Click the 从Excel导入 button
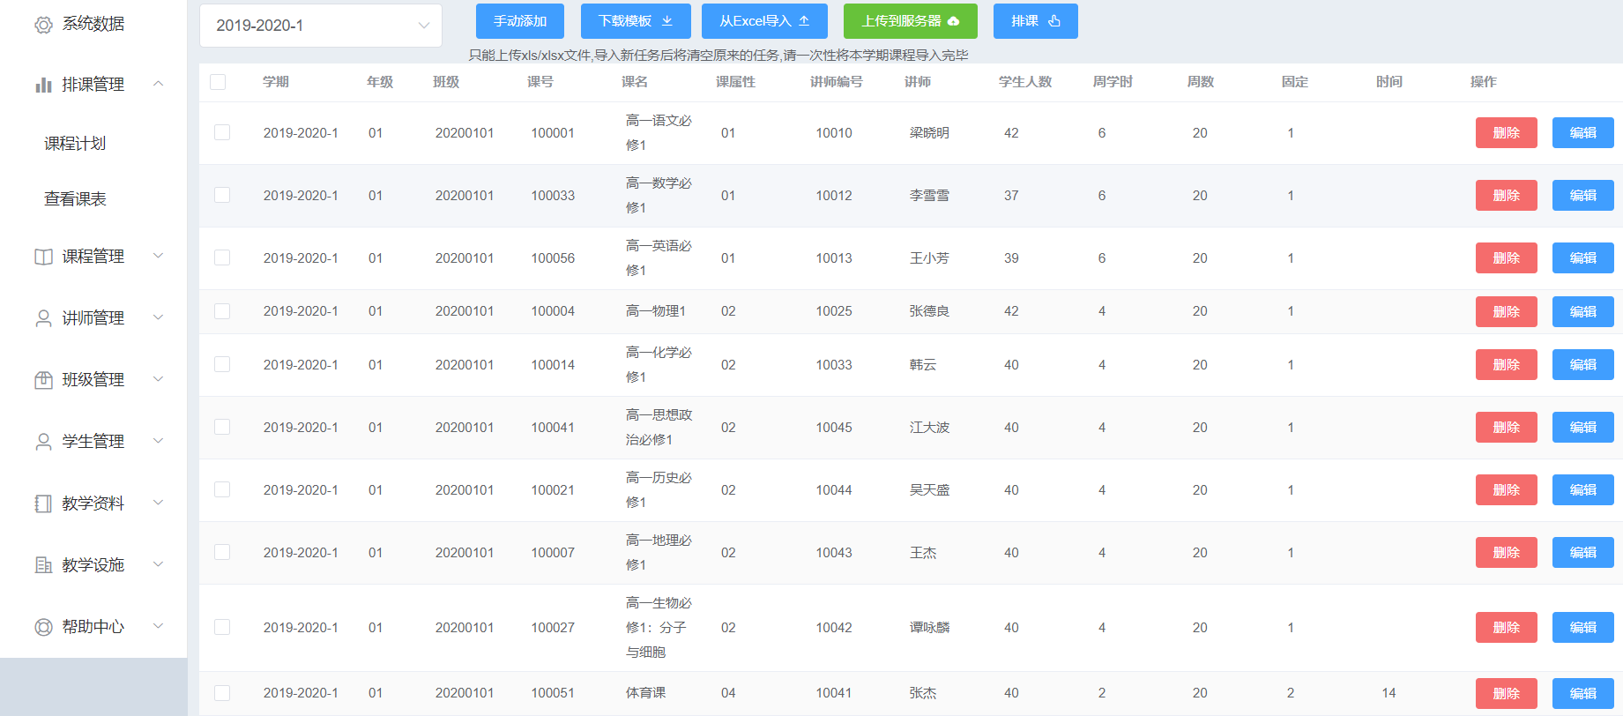The image size is (1623, 716). [x=764, y=21]
